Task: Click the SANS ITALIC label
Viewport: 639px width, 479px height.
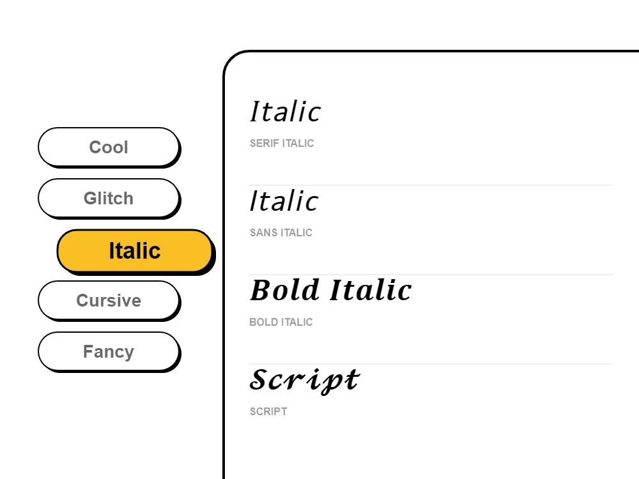Action: click(281, 232)
